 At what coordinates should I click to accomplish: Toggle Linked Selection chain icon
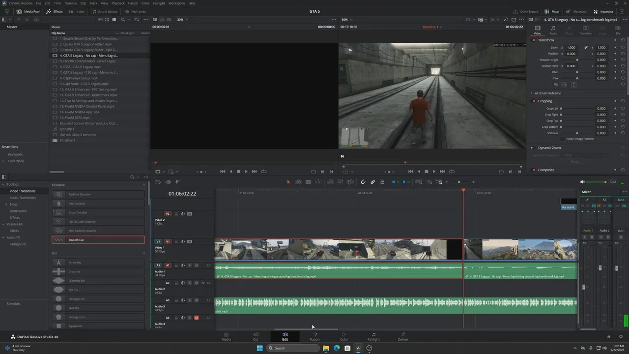(372, 182)
